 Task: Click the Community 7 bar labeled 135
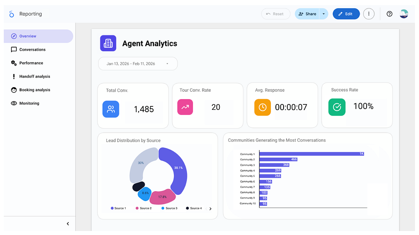point(265,187)
